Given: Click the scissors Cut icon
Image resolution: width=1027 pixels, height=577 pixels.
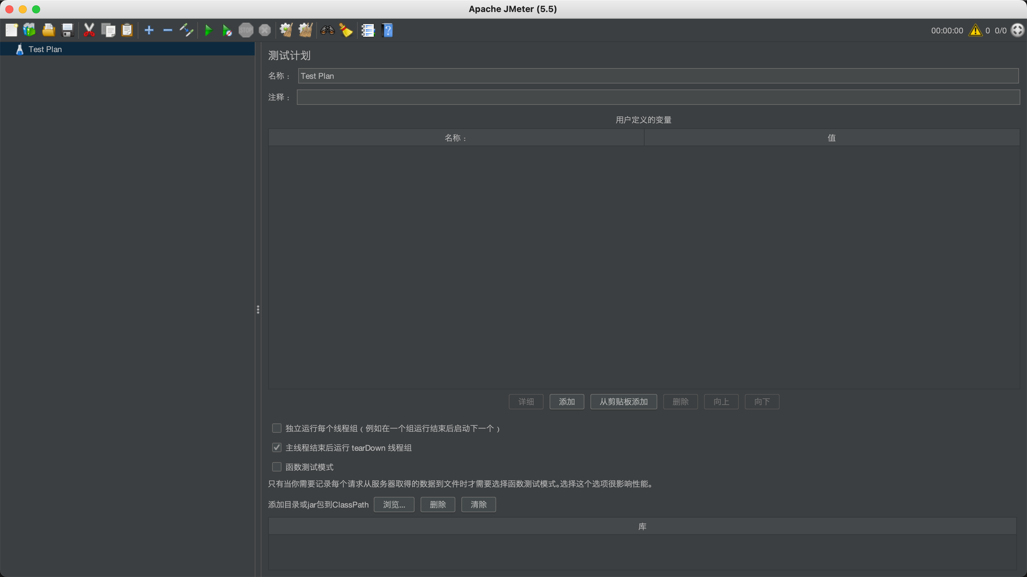Looking at the screenshot, I should pyautogui.click(x=89, y=30).
